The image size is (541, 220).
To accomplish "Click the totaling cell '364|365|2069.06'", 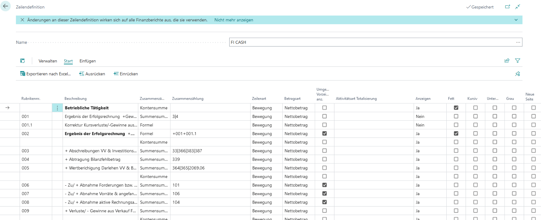I will click(210, 168).
